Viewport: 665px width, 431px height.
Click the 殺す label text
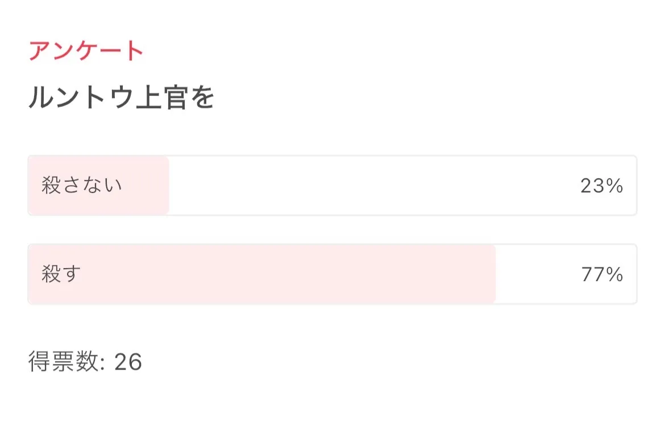click(61, 274)
